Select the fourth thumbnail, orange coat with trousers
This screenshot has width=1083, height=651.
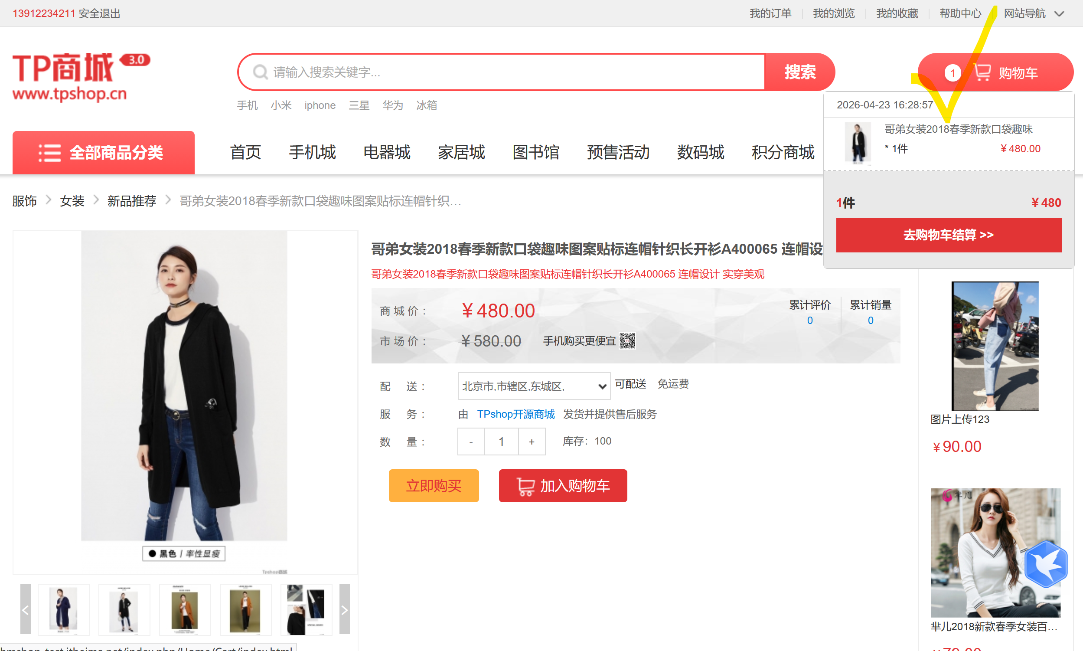[x=245, y=609]
